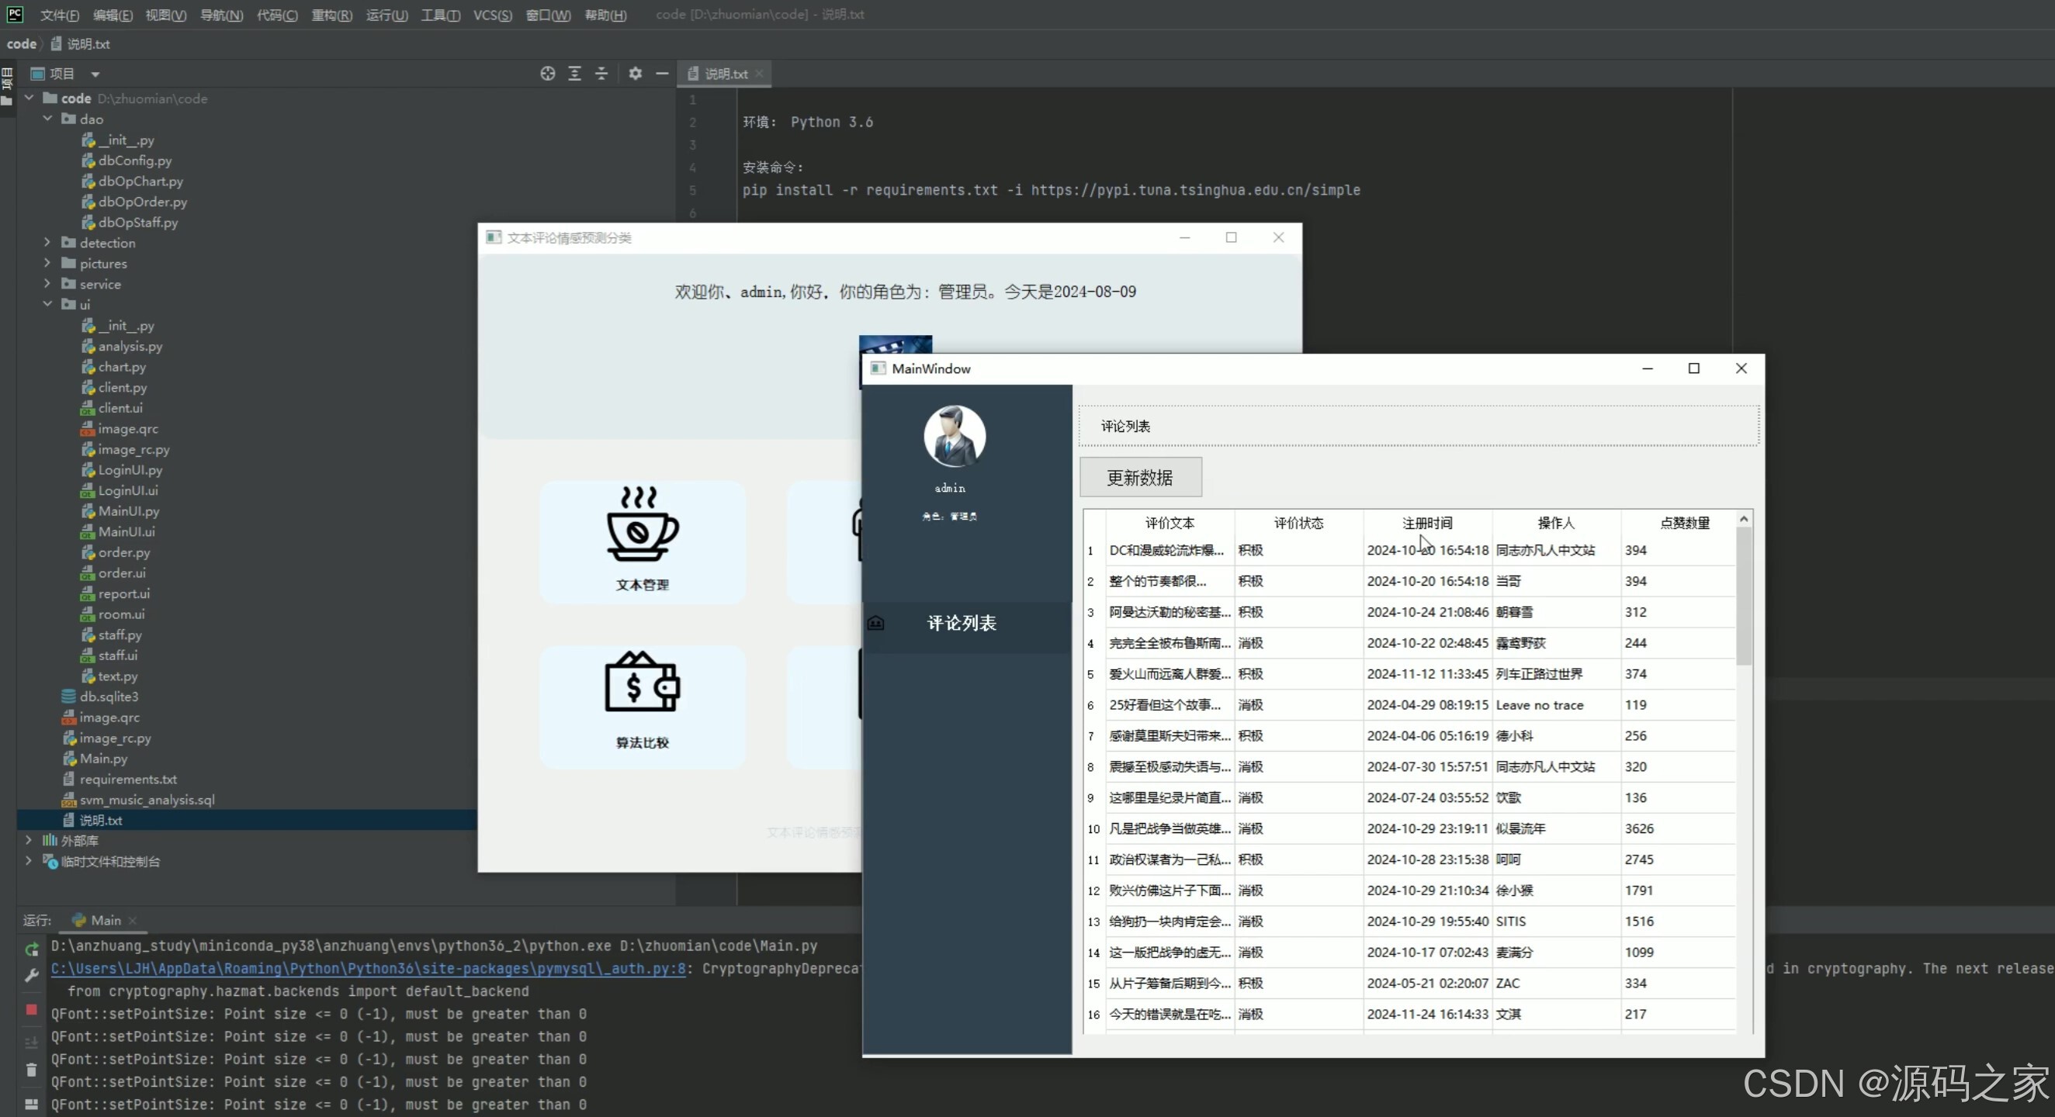Maximize the 文本评论情感预测分类 window

click(1231, 237)
